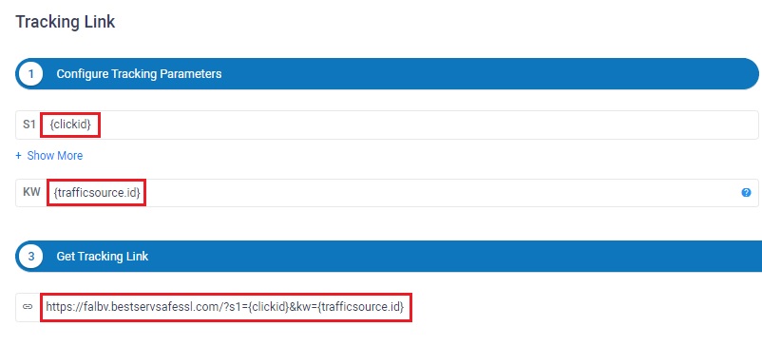Image resolution: width=762 pixels, height=346 pixels.
Task: Click the KW field label
Action: [31, 192]
